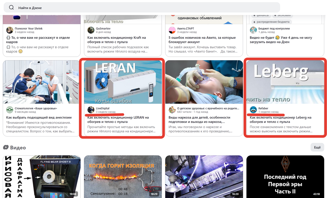Focus the "Найти в Дзене" search field
Image resolution: width=327 pixels, height=198 pixels.
142,8
